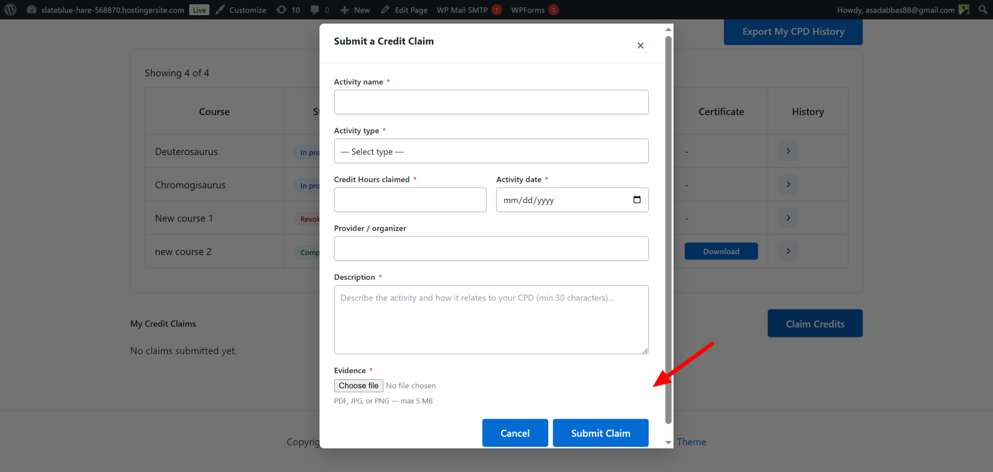Expand history for new course 2

(x=788, y=251)
